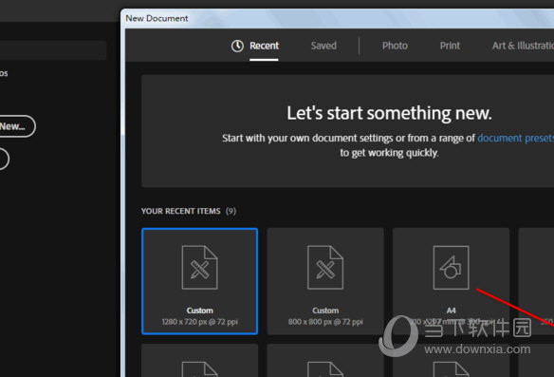
Task: Select the Custom 800 x 800 preset icon
Action: 325,268
